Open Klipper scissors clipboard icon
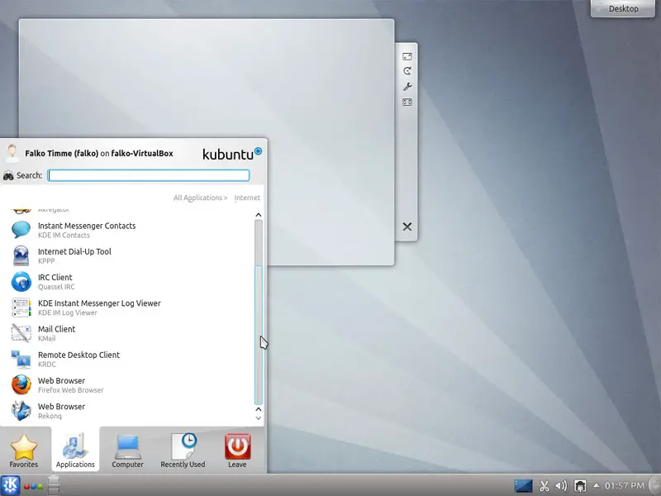Image resolution: width=661 pixels, height=496 pixels. tap(544, 486)
